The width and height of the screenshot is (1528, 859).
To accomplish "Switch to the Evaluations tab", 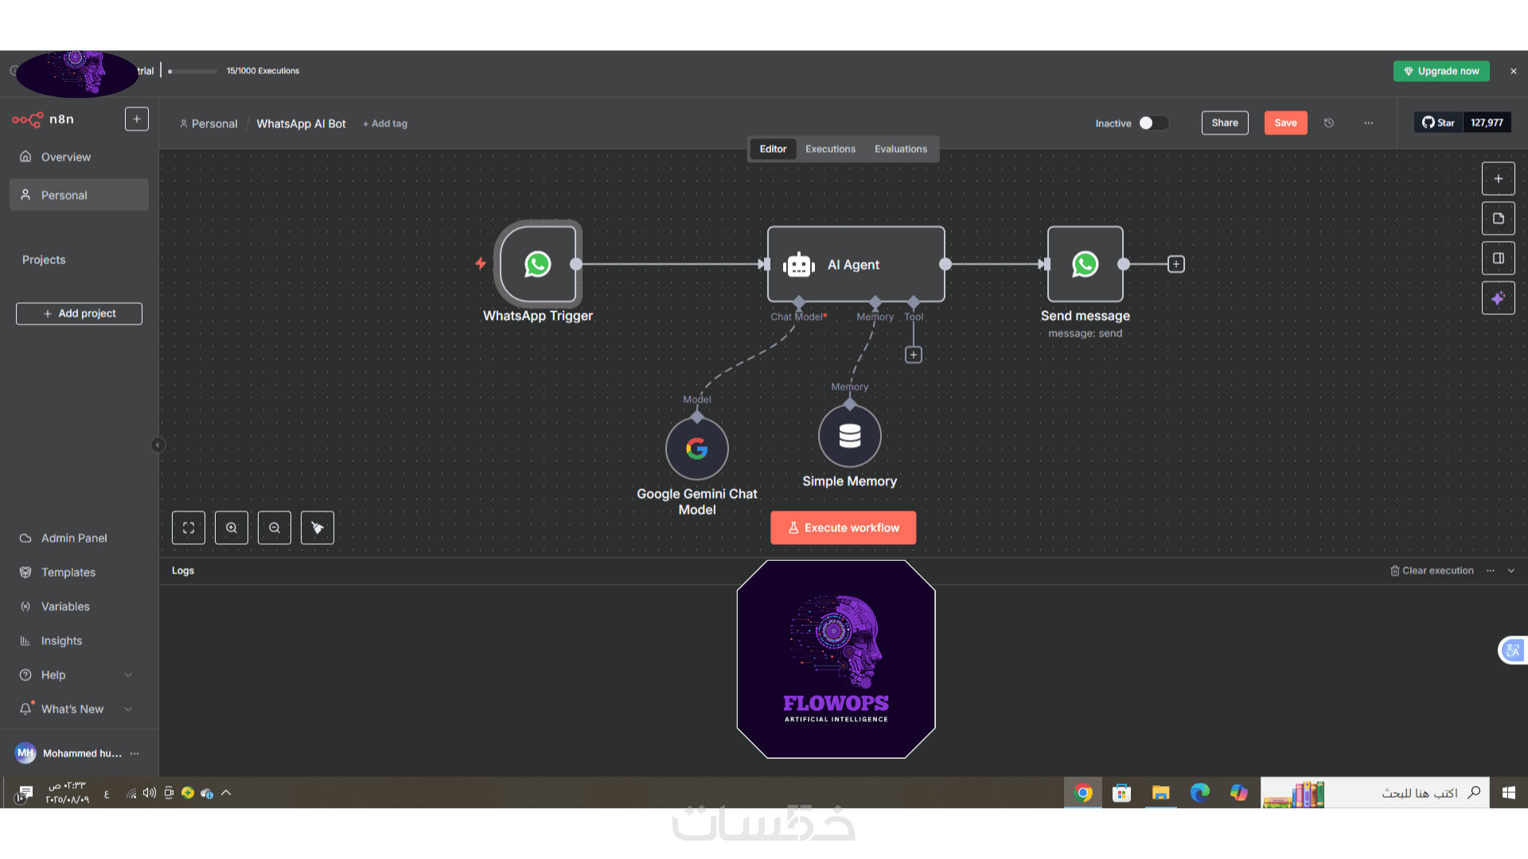I will coord(900,149).
